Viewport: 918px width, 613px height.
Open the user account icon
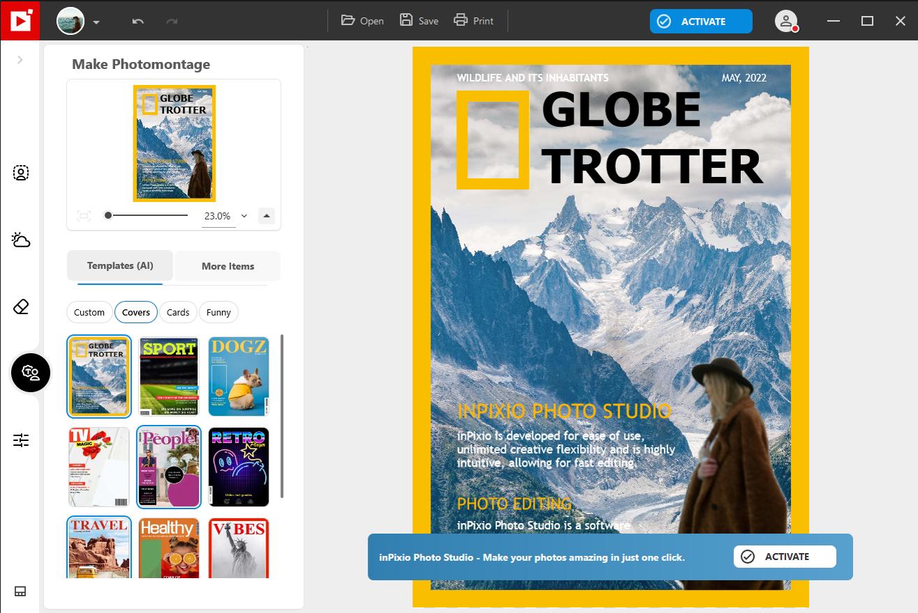(x=786, y=22)
